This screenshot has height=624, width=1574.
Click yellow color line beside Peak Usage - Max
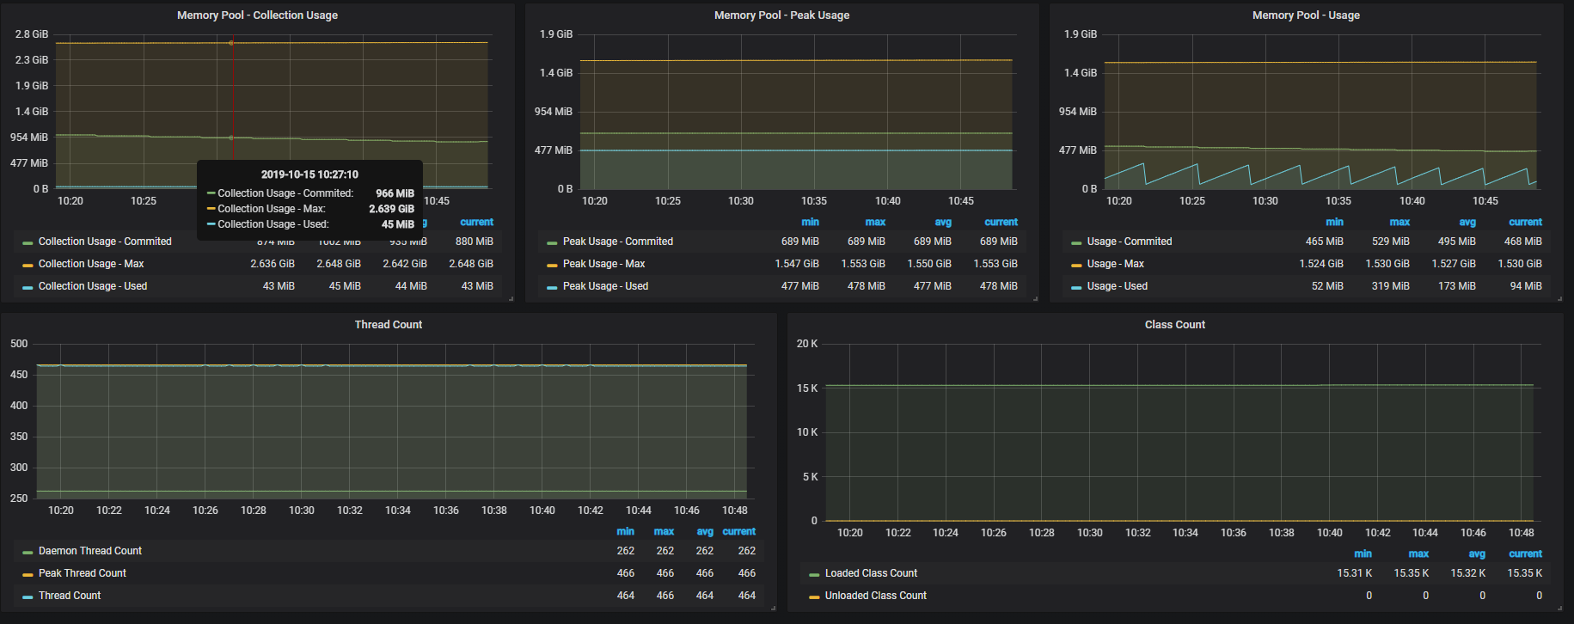[552, 266]
